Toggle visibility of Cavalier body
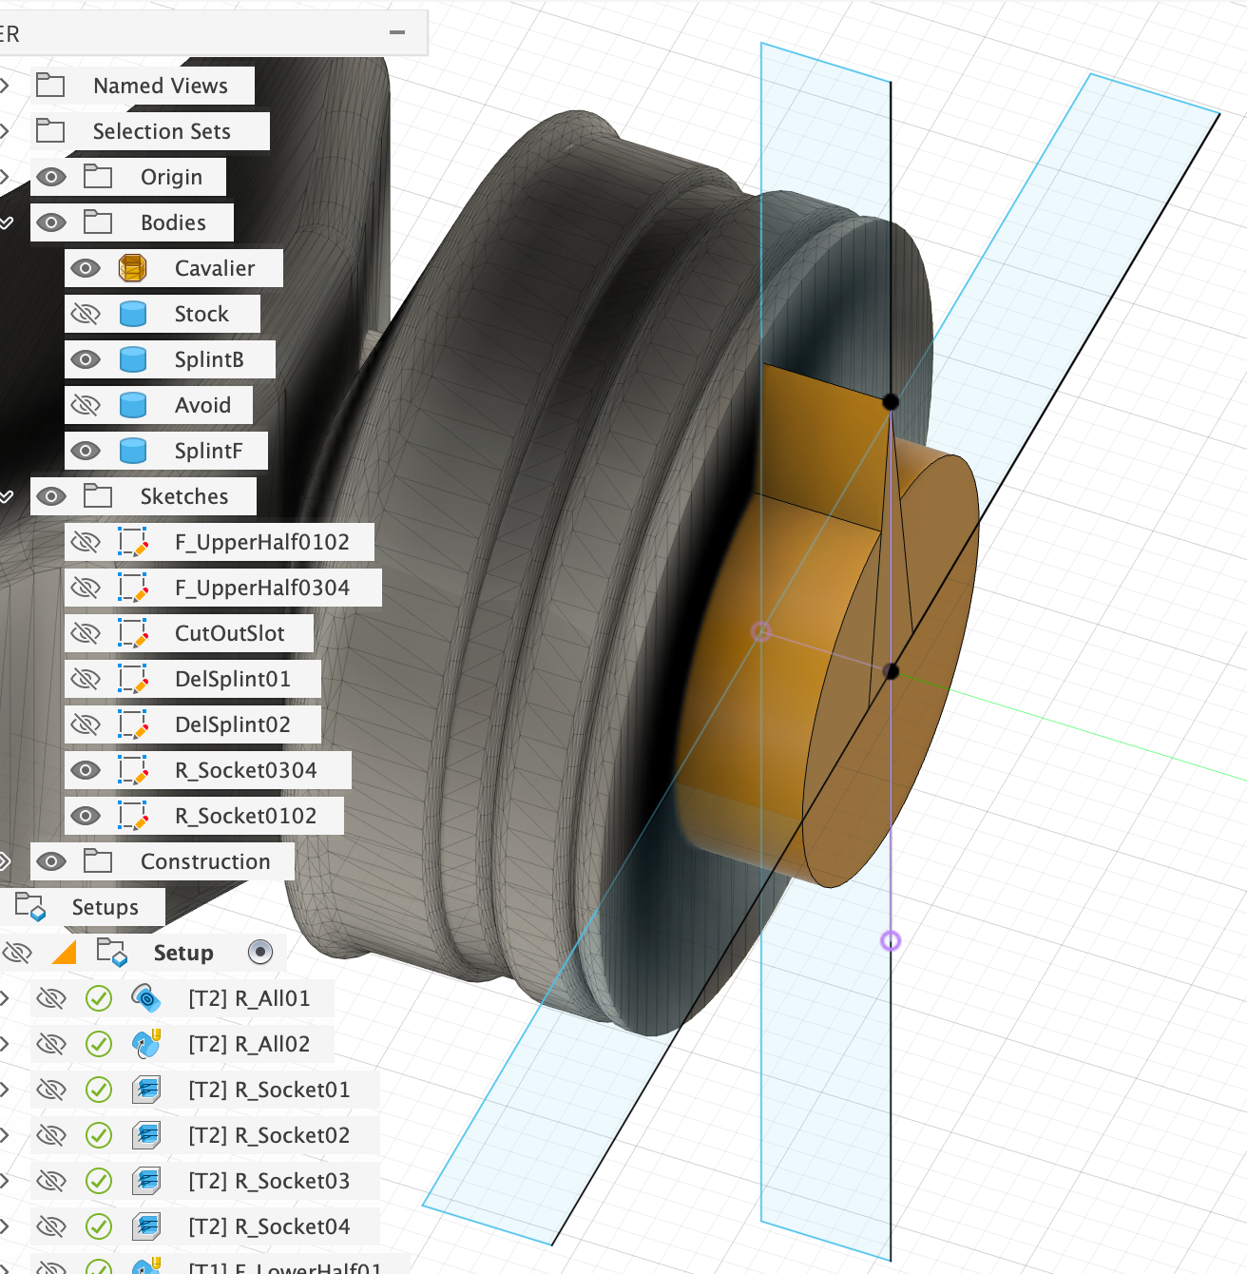The width and height of the screenshot is (1247, 1274). coord(86,268)
